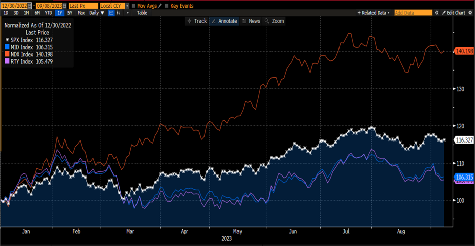Click the 116.327 SPX price label
The height and width of the screenshot is (246, 475).
463,139
